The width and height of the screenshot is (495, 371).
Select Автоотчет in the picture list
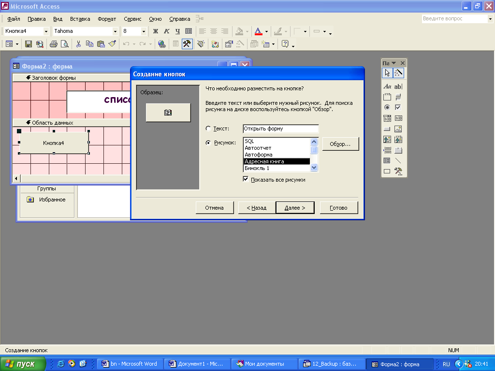[277, 148]
